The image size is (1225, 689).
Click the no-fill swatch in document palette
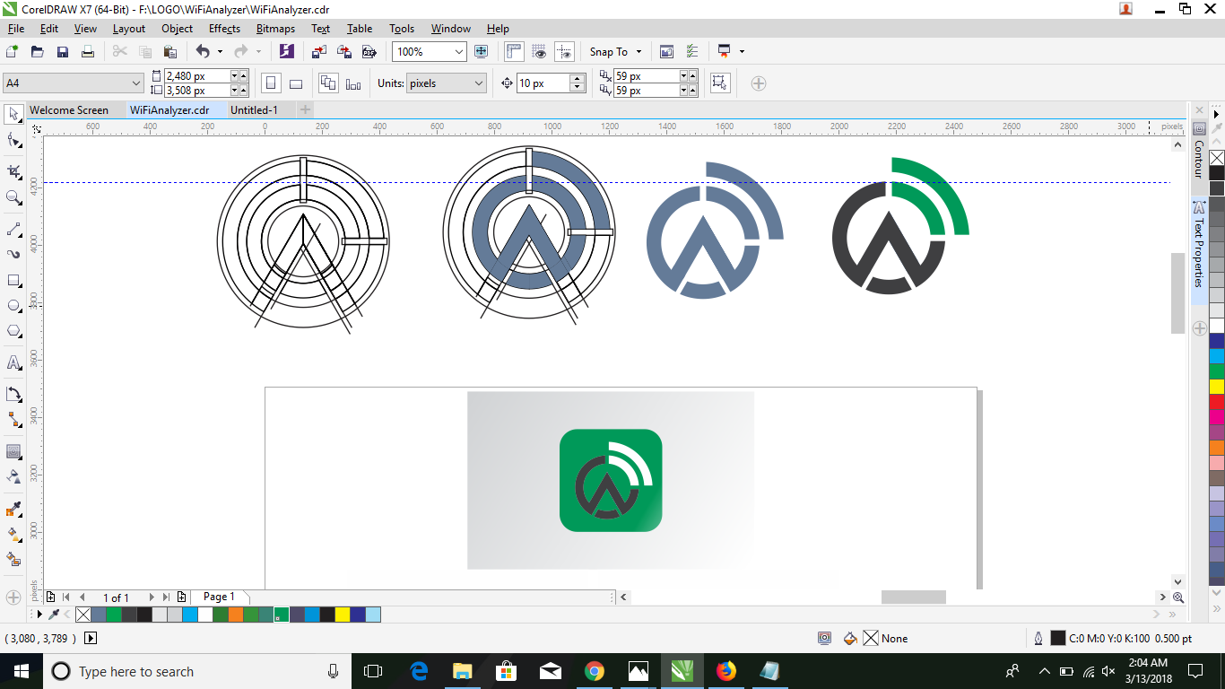[83, 615]
